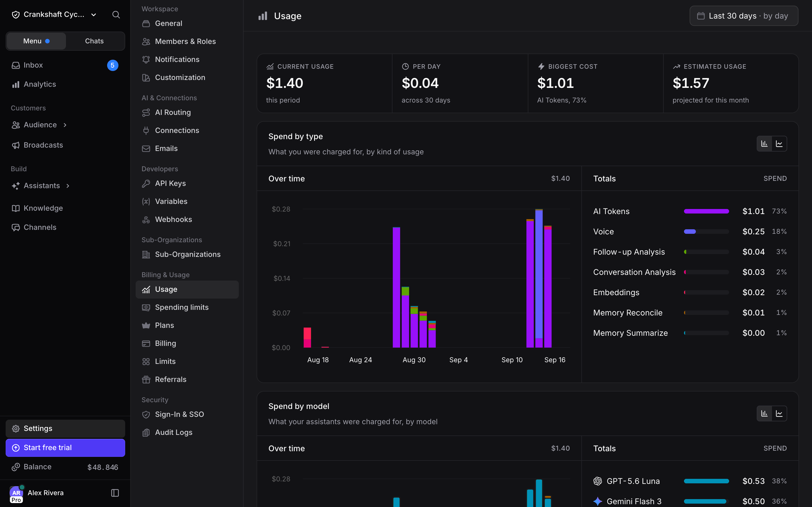The width and height of the screenshot is (812, 507).
Task: Switch Spend by type to line chart
Action: click(x=779, y=144)
